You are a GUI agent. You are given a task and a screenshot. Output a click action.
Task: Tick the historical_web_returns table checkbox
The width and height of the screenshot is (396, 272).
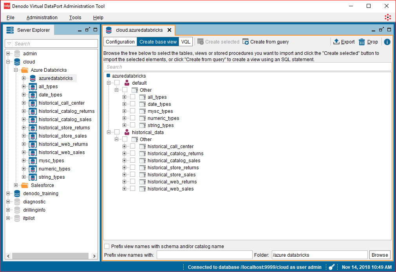click(x=133, y=181)
